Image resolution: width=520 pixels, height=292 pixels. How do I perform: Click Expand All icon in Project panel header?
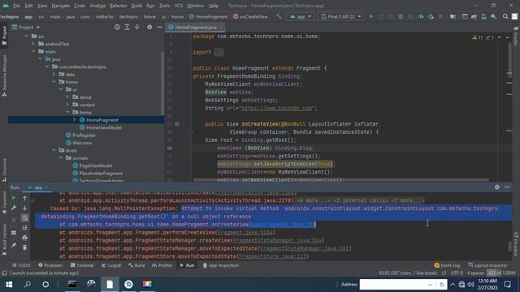(x=127, y=27)
